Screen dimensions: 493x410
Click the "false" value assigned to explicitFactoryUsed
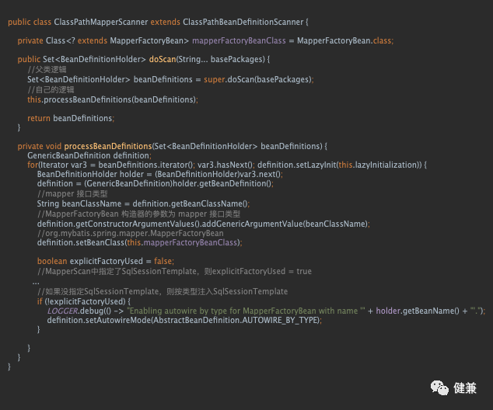[x=163, y=262]
